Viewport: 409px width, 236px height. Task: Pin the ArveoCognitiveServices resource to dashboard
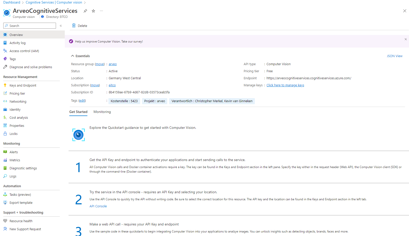[85, 11]
